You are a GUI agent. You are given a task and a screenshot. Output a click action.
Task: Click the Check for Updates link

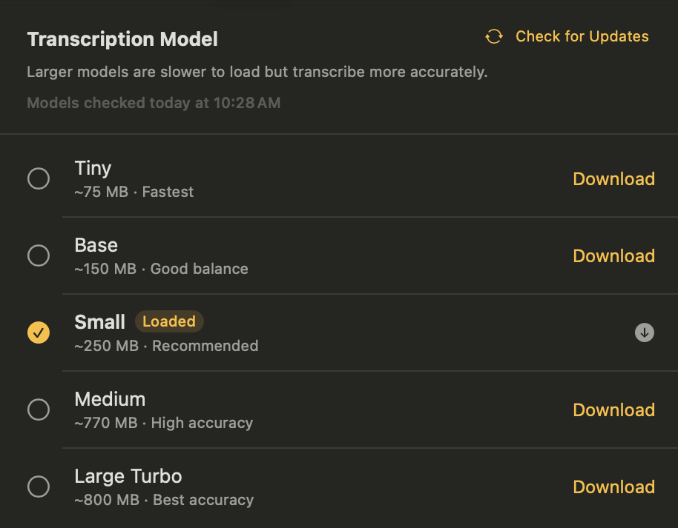[582, 36]
